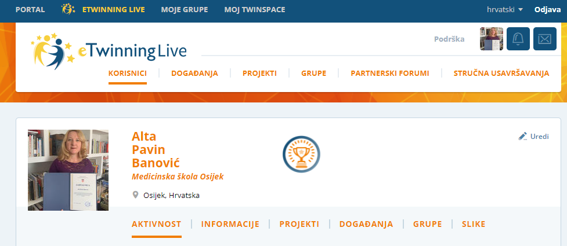Select the KORISNICI main tab
Viewport: 567px width, 246px height.
tap(128, 74)
